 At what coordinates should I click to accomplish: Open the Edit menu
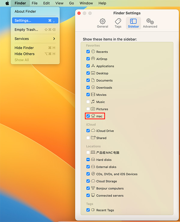click(x=46, y=3)
